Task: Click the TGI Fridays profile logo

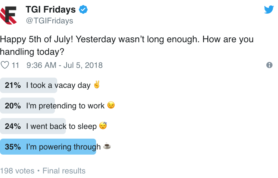Action: [9, 15]
